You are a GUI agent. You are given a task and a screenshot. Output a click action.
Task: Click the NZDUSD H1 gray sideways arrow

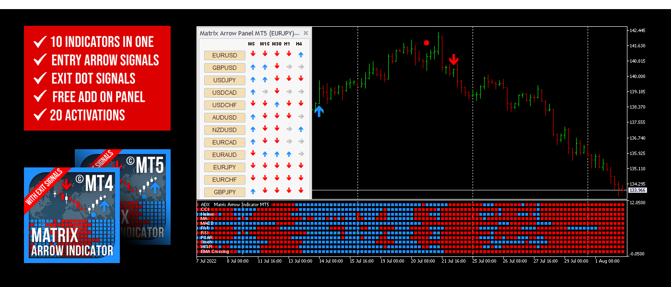click(x=289, y=130)
